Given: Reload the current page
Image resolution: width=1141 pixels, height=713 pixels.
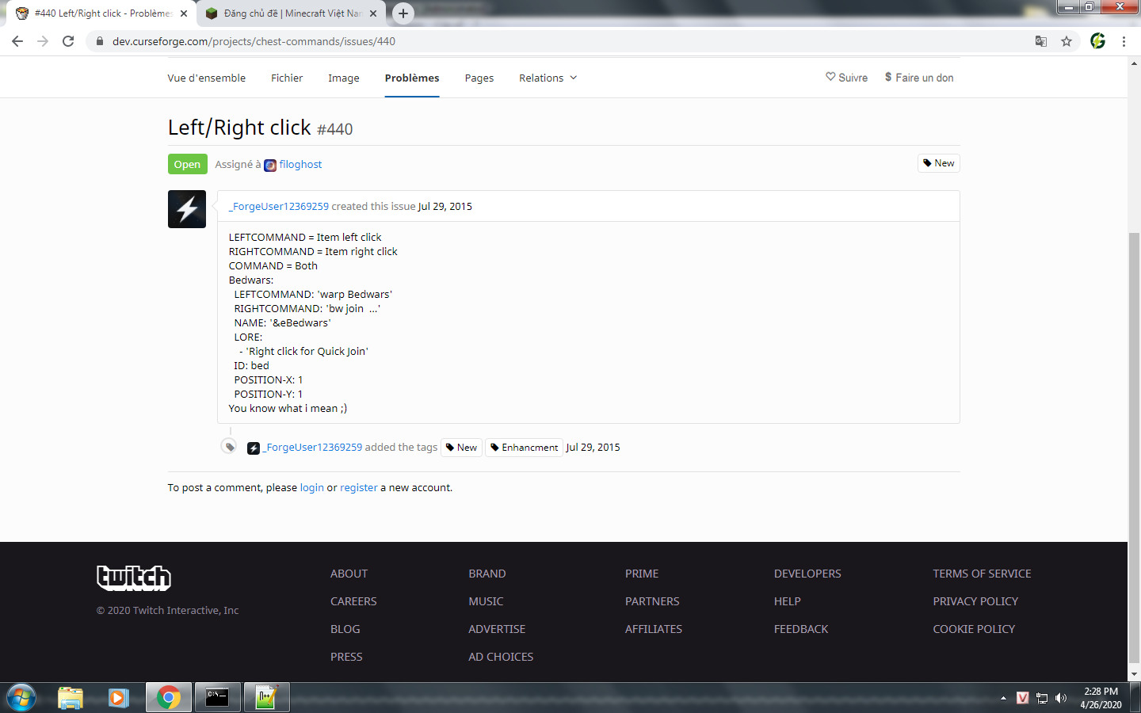Looking at the screenshot, I should click(x=68, y=41).
